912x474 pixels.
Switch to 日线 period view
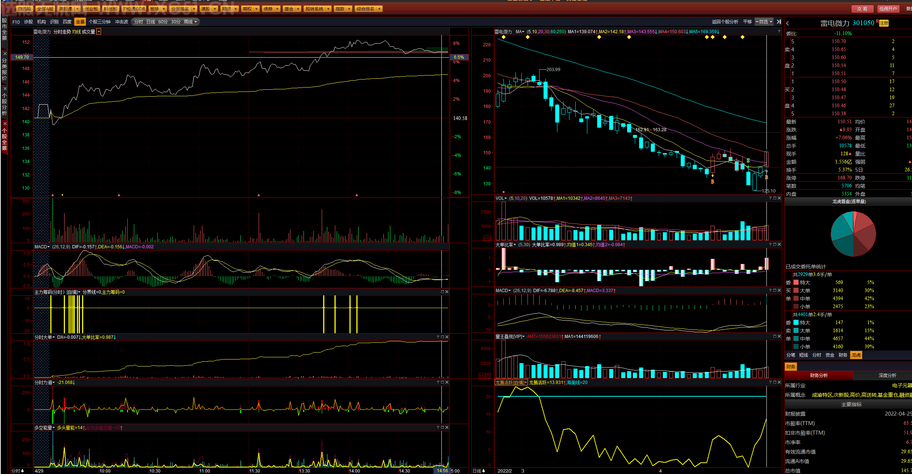coord(151,22)
